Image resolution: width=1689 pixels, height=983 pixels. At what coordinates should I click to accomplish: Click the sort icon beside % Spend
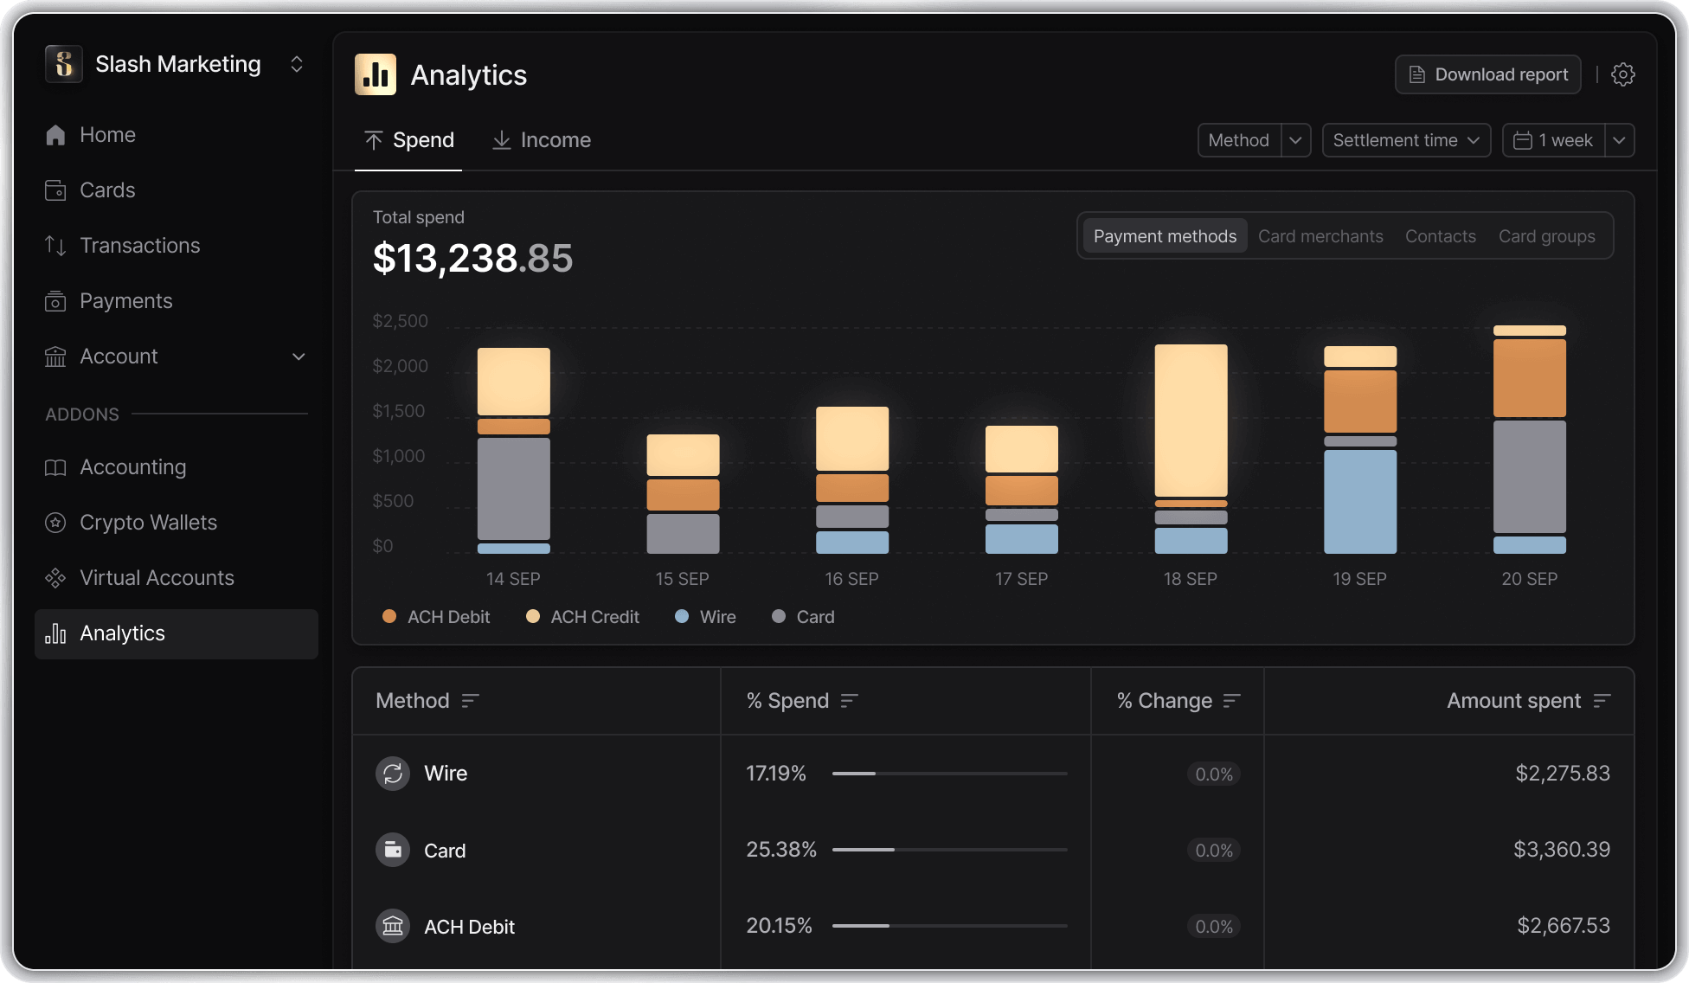849,701
